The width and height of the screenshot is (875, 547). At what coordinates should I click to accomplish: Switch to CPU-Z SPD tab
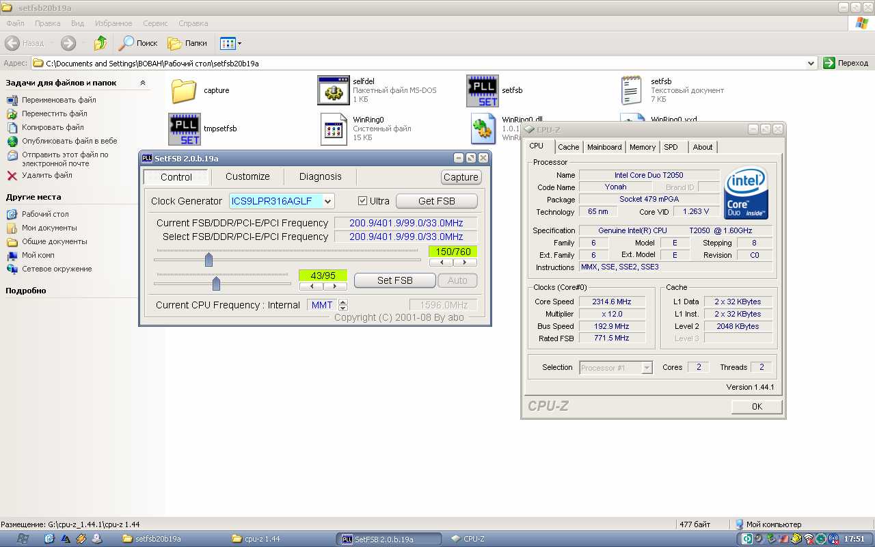tap(671, 147)
